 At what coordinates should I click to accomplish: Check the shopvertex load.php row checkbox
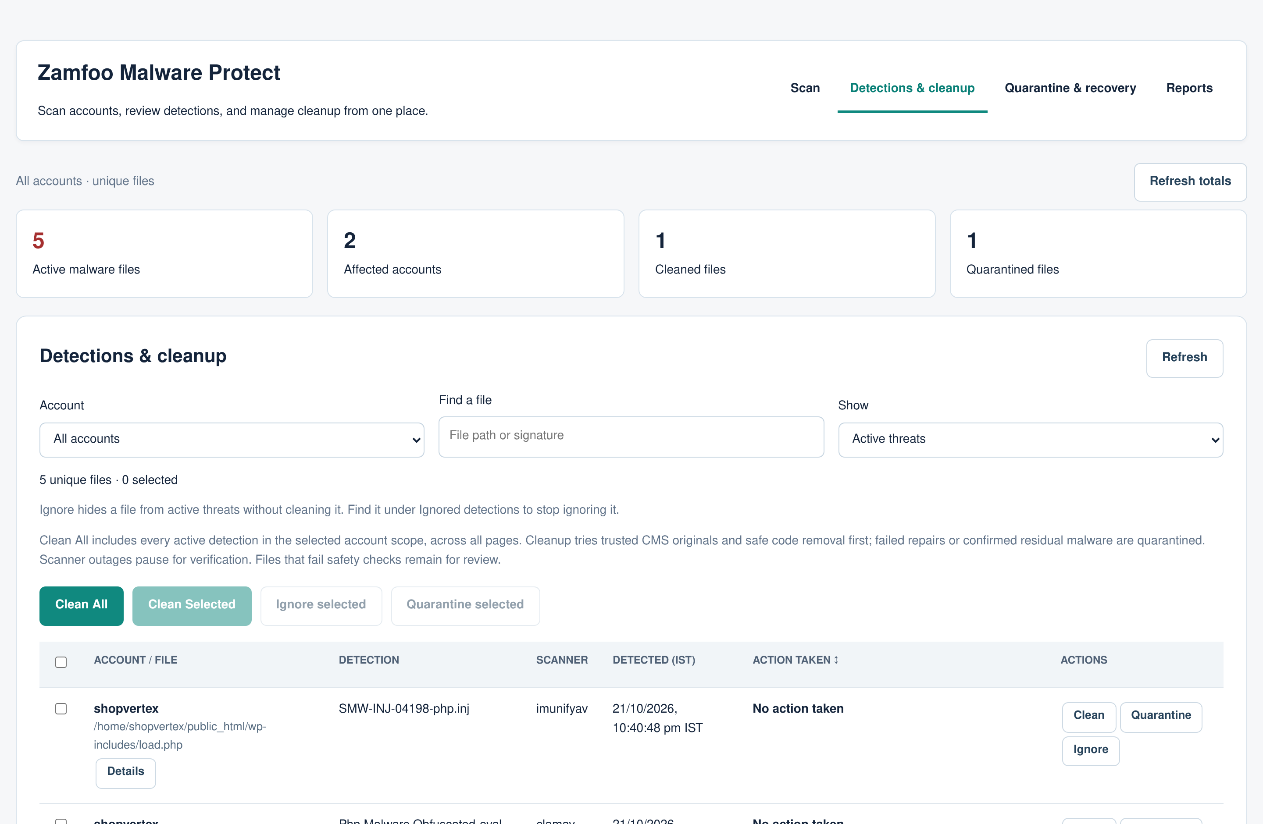point(61,708)
